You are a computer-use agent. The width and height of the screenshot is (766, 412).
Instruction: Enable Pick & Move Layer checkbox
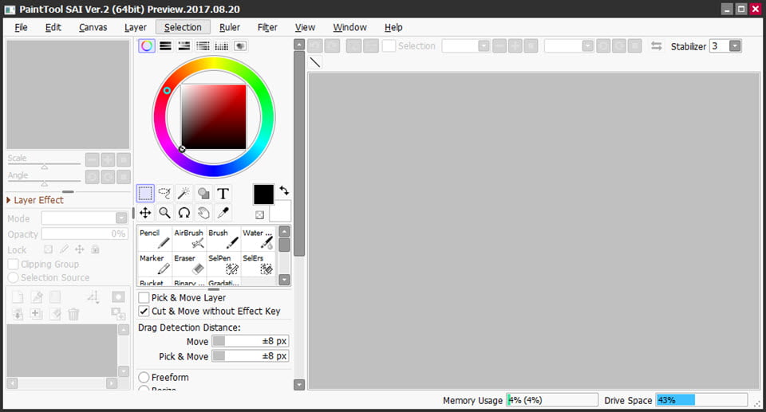[x=144, y=297]
